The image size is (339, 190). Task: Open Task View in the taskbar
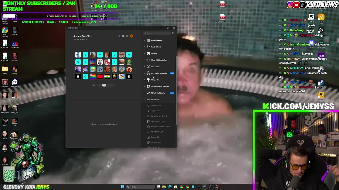[158, 187]
